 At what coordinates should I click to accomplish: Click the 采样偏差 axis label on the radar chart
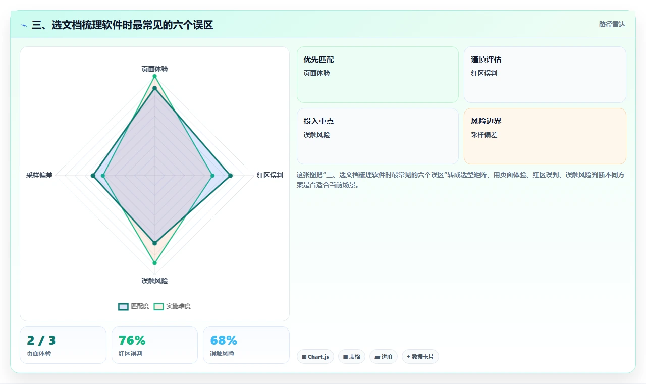point(39,176)
